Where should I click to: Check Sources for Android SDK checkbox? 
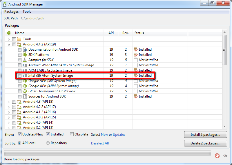click(19, 96)
